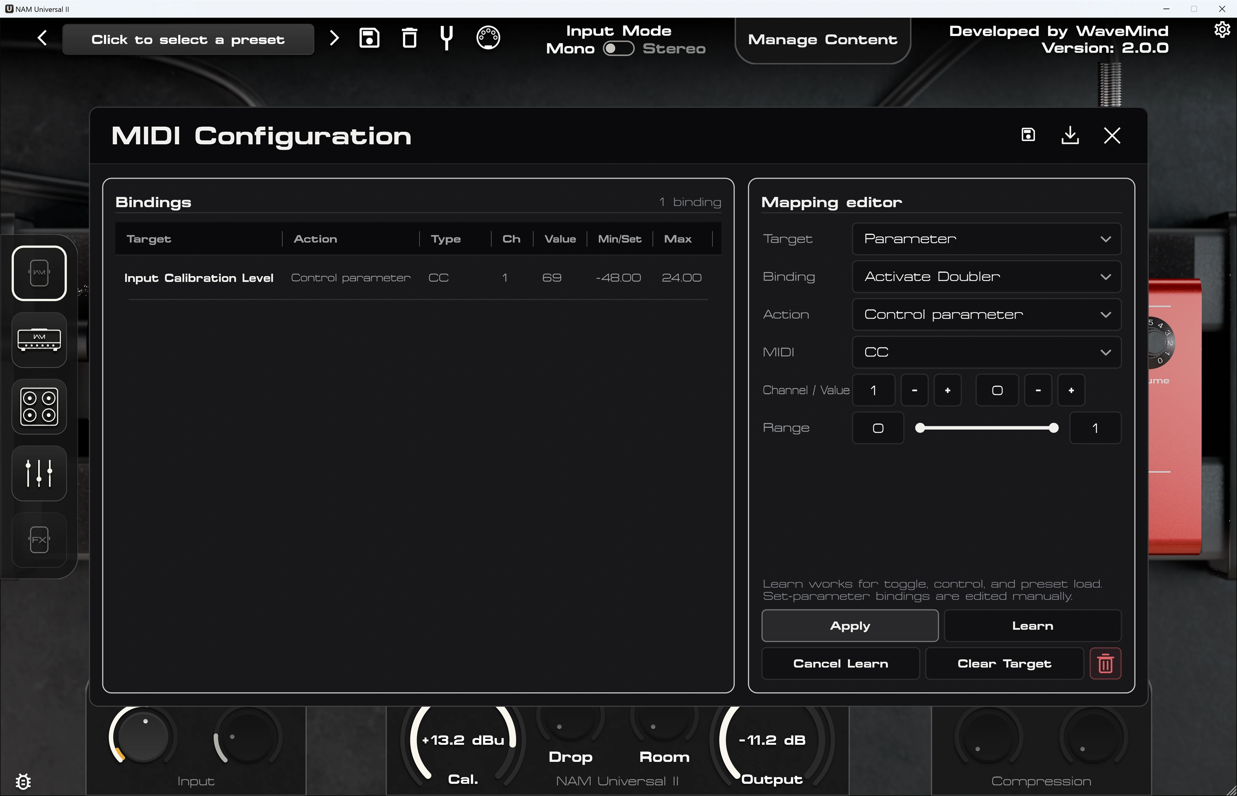Open the MIDI type dropdown showing CC
The width and height of the screenshot is (1237, 796).
click(987, 352)
